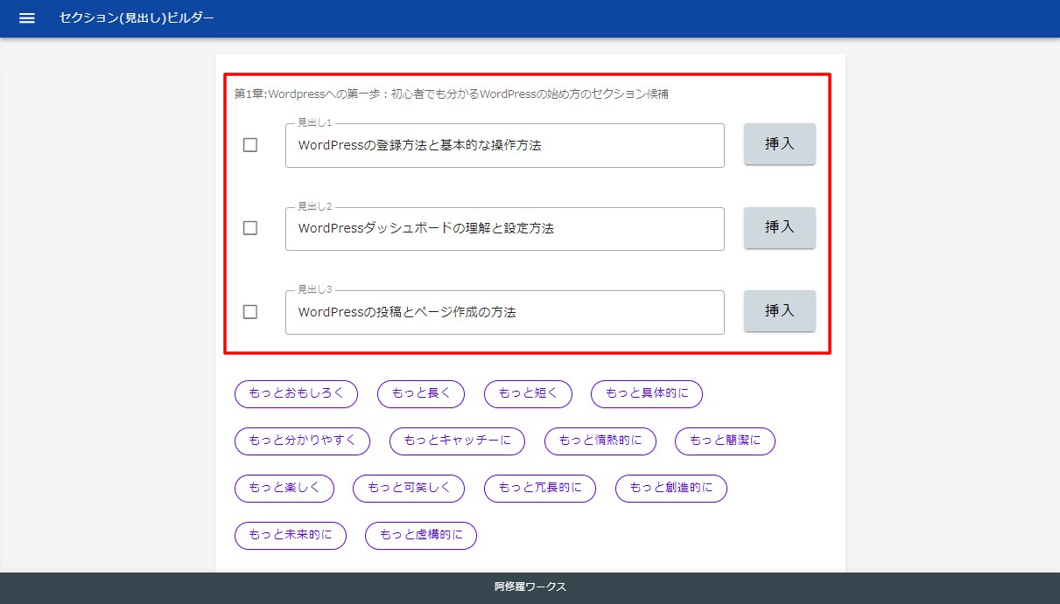Select the もっと未来的に chip
Viewport: 1060px width, 604px height.
pyautogui.click(x=291, y=536)
